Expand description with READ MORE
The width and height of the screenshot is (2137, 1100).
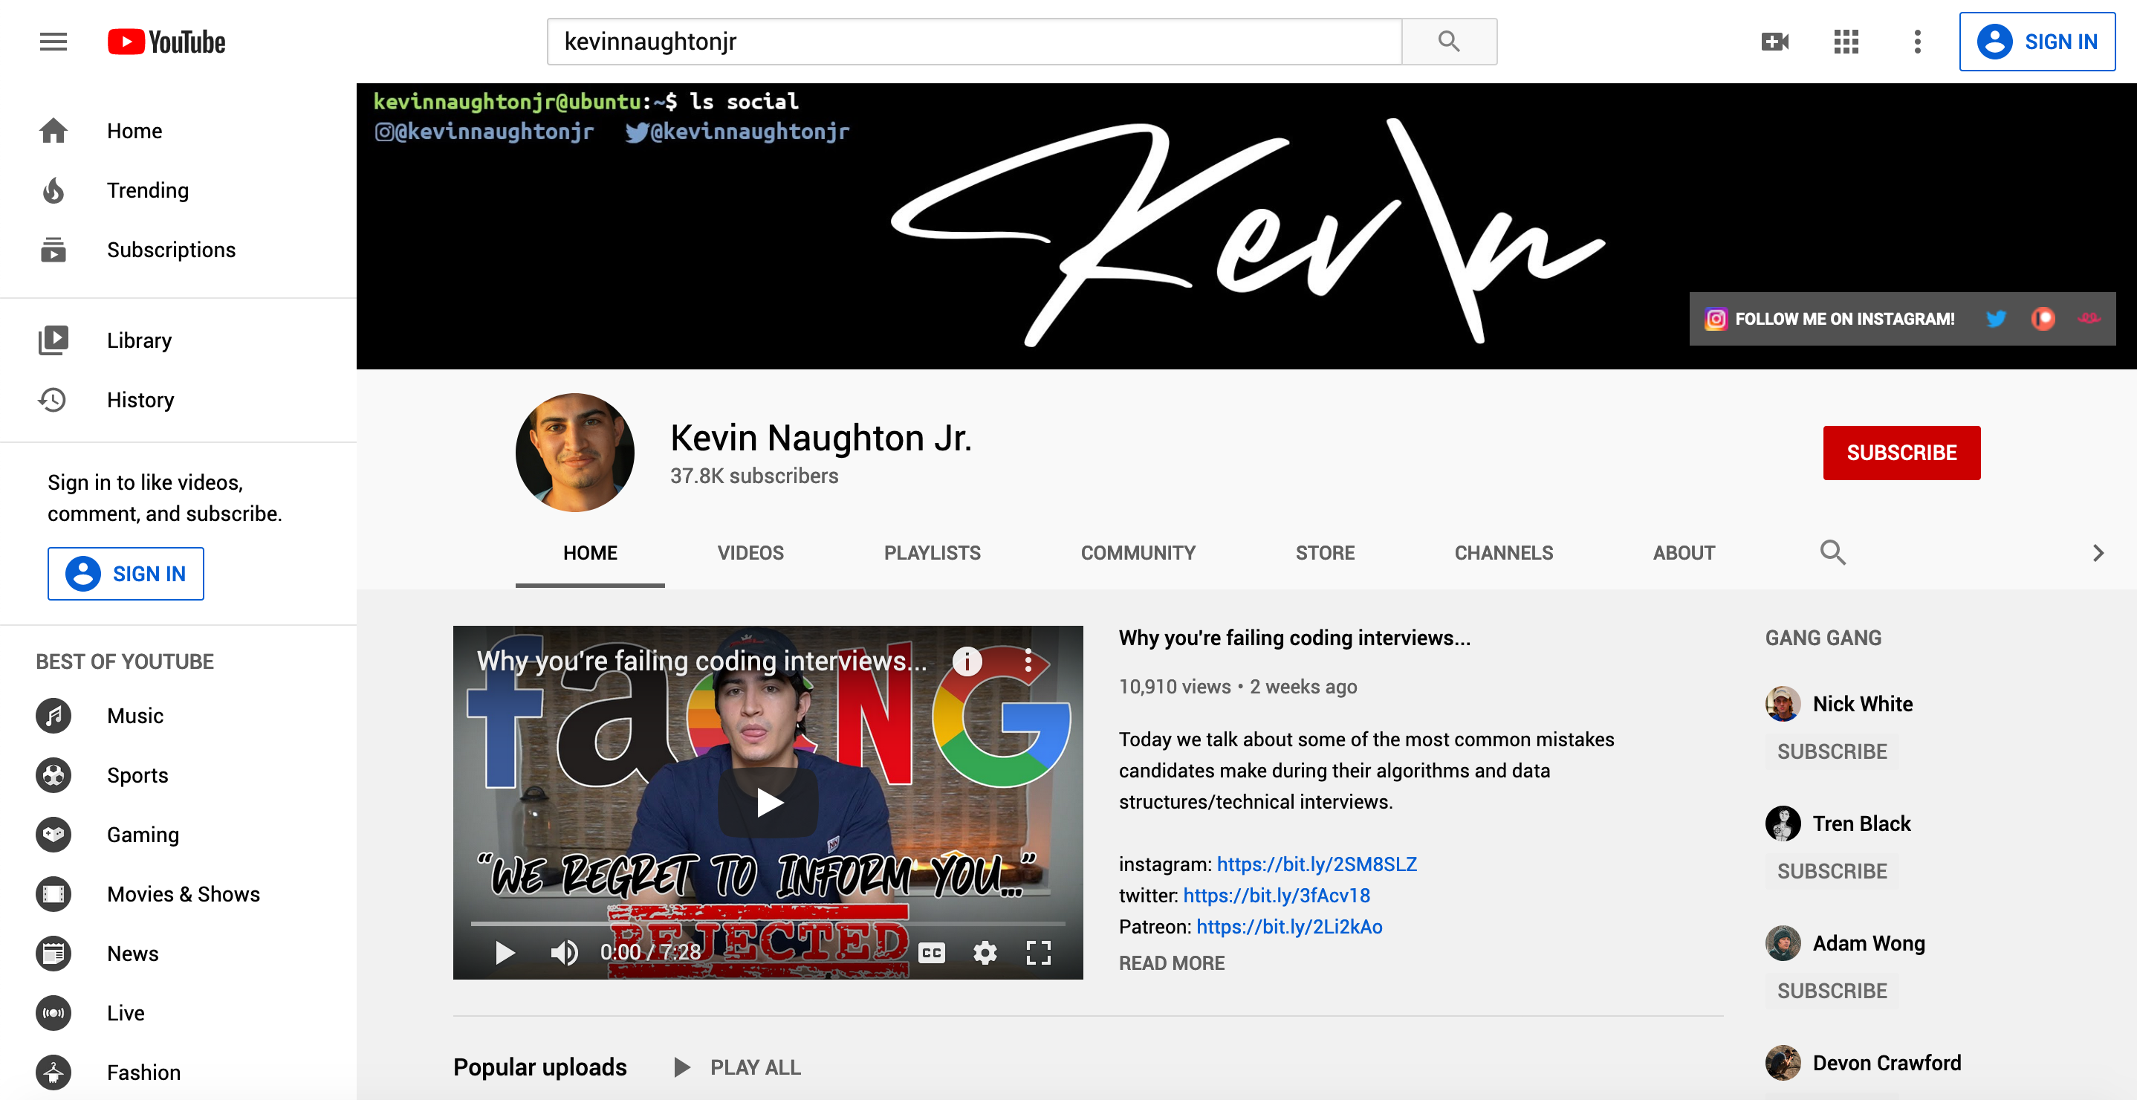(1170, 963)
